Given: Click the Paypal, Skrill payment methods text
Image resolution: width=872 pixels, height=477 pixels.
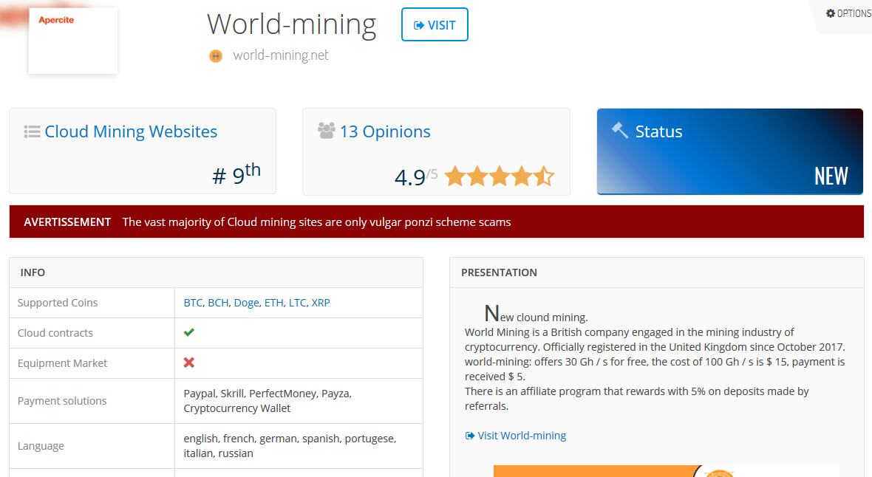Looking at the screenshot, I should tap(268, 401).
